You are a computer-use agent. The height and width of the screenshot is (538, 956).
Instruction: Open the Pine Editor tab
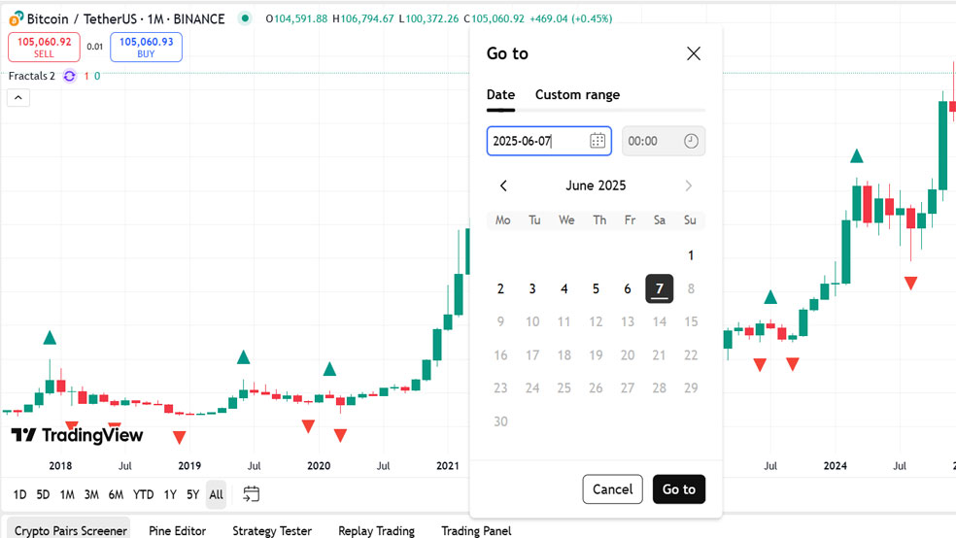178,530
